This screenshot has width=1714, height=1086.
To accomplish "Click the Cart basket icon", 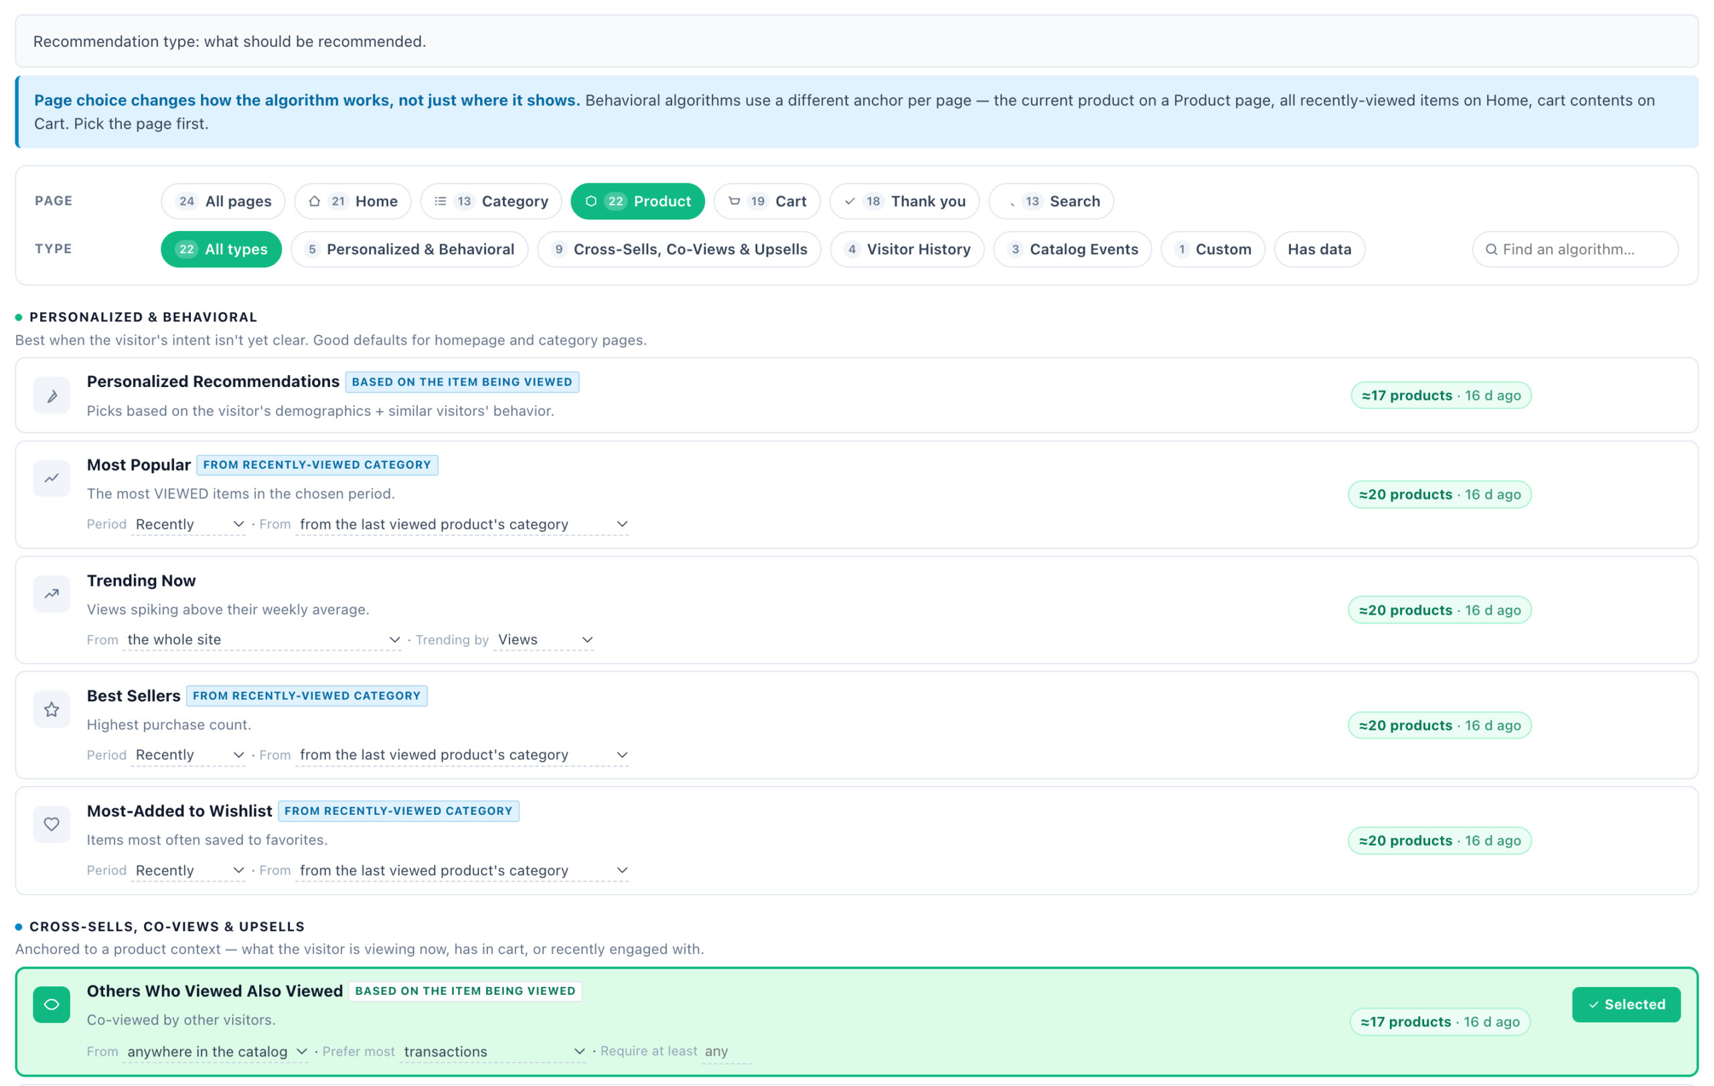I will click(x=734, y=202).
